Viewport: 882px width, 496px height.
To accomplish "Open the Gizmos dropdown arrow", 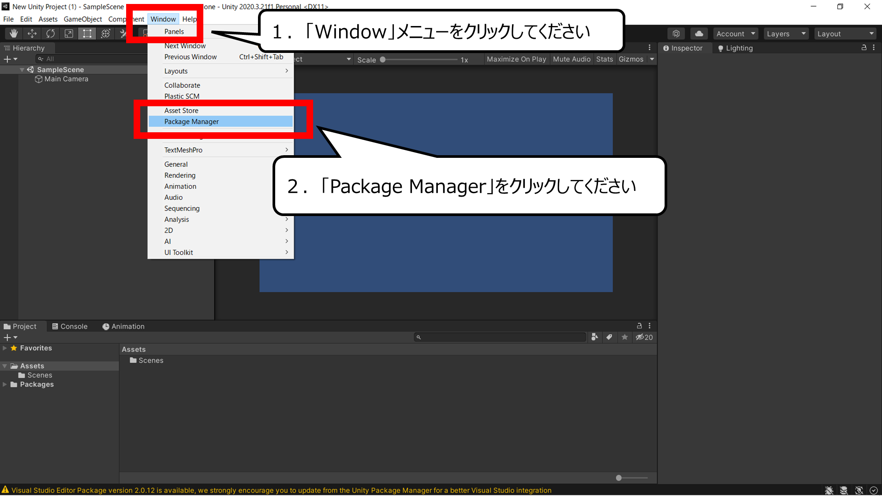I will [652, 59].
